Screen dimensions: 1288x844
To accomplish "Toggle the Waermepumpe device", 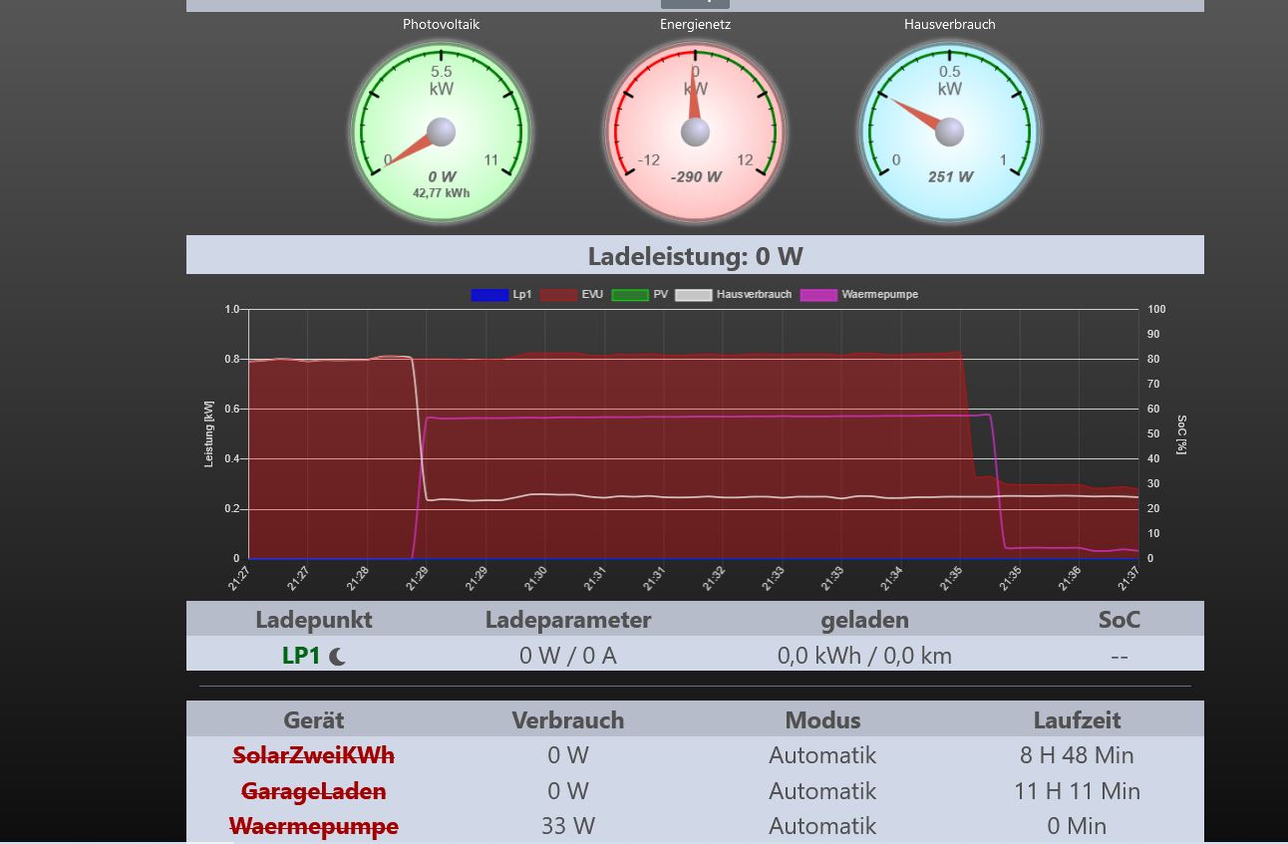I will [313, 826].
